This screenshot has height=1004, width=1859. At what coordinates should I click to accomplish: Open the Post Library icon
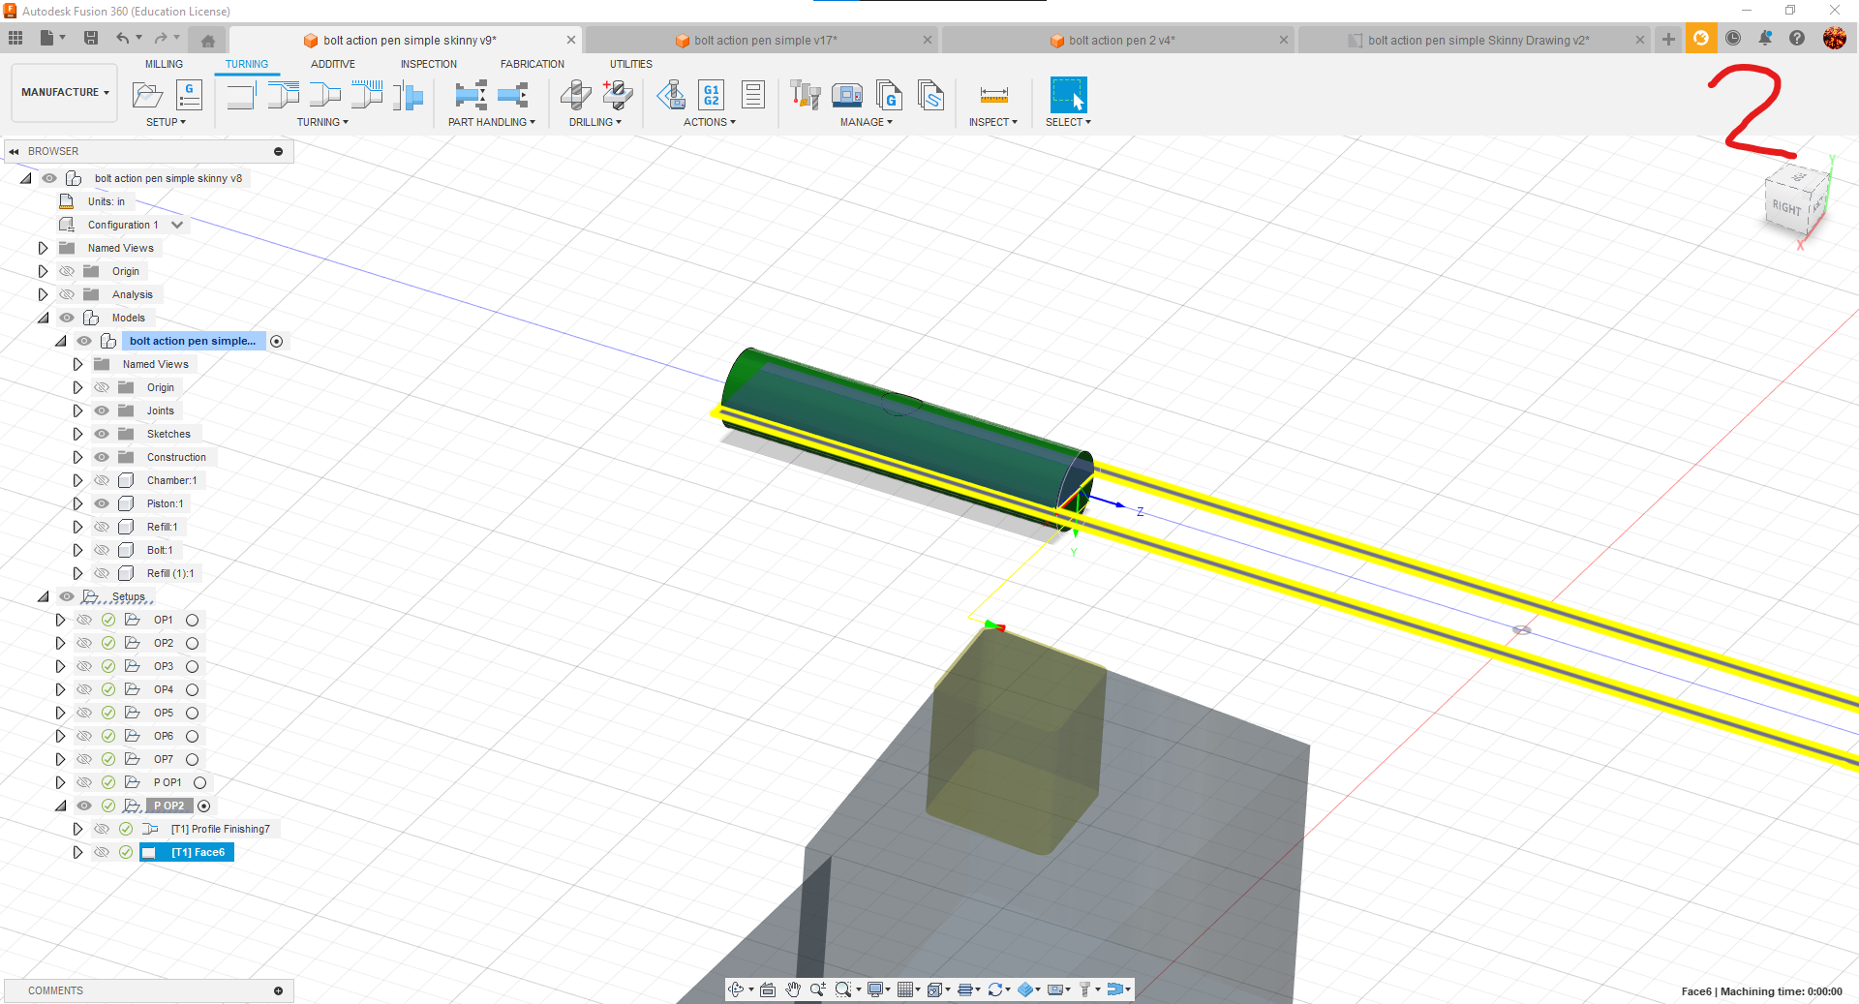click(889, 95)
